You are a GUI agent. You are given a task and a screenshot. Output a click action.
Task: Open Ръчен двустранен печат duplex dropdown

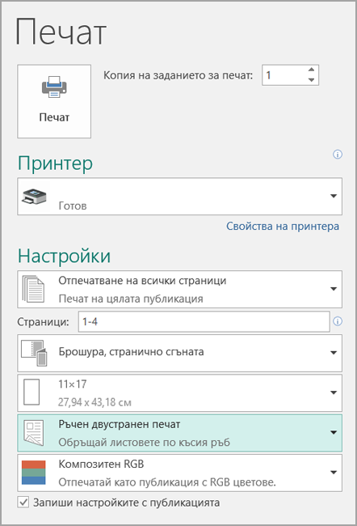(180, 433)
